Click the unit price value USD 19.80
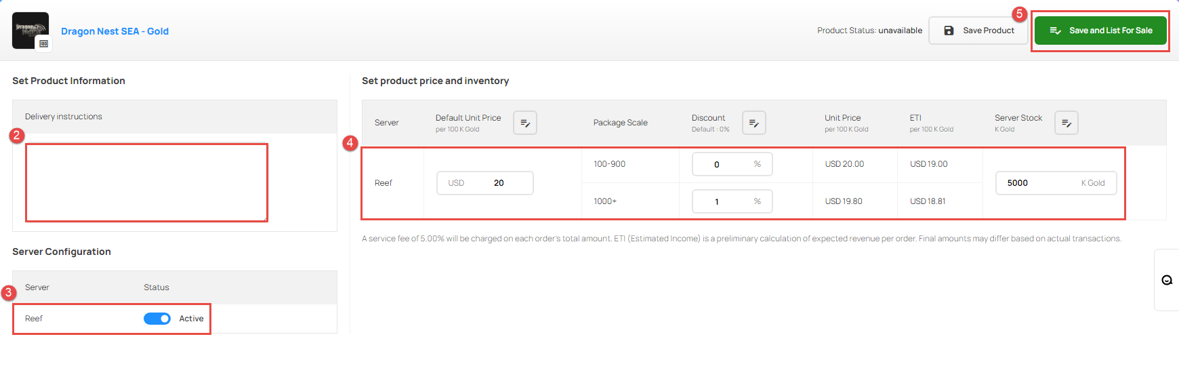Image resolution: width=1179 pixels, height=381 pixels. (x=844, y=201)
